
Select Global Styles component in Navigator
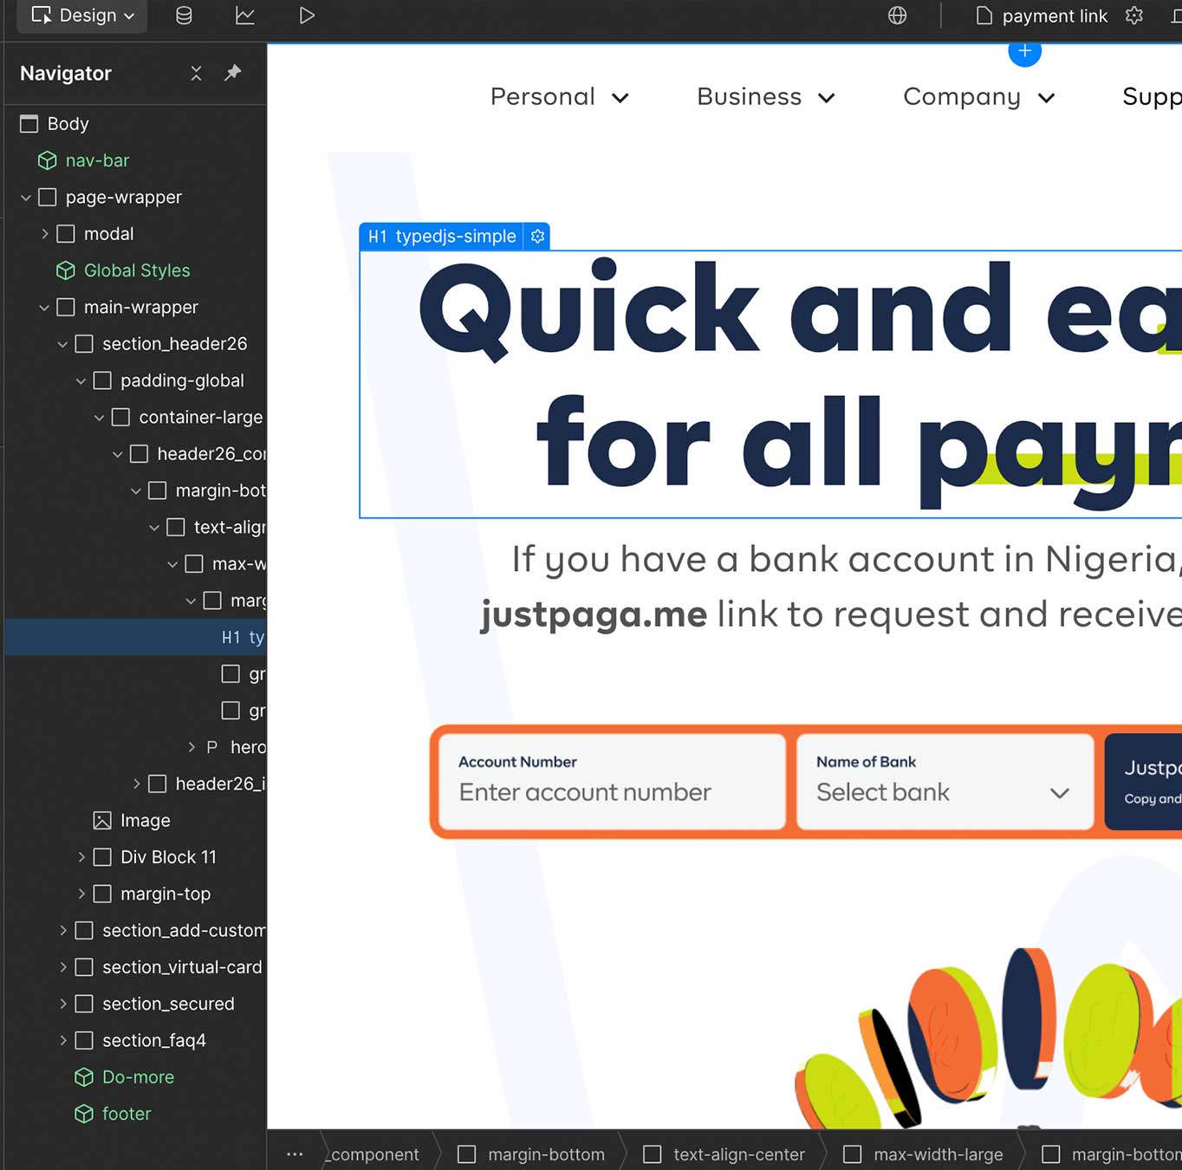(135, 270)
